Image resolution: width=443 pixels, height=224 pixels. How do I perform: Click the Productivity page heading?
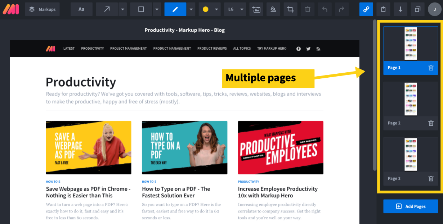(81, 82)
